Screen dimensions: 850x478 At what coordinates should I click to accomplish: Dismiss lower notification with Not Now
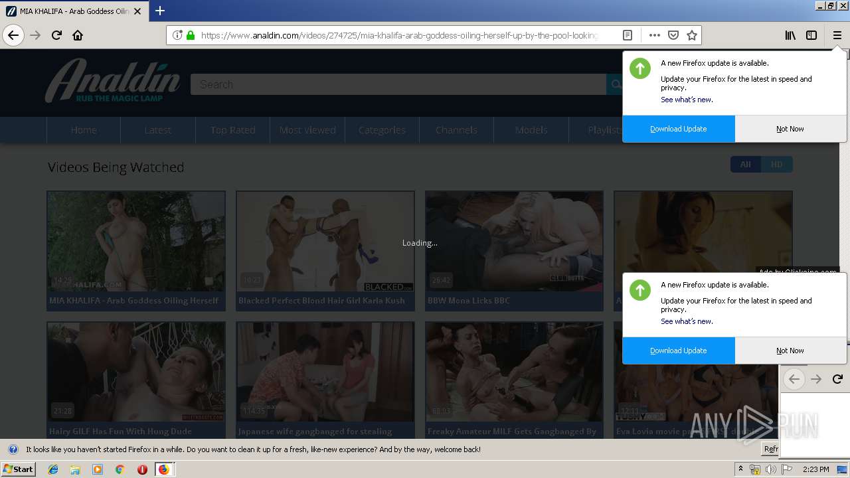tap(790, 351)
